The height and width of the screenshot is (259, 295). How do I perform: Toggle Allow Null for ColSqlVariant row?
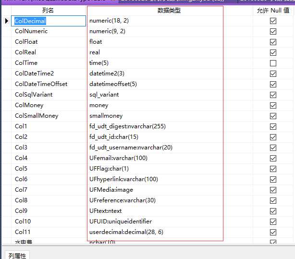click(x=273, y=95)
